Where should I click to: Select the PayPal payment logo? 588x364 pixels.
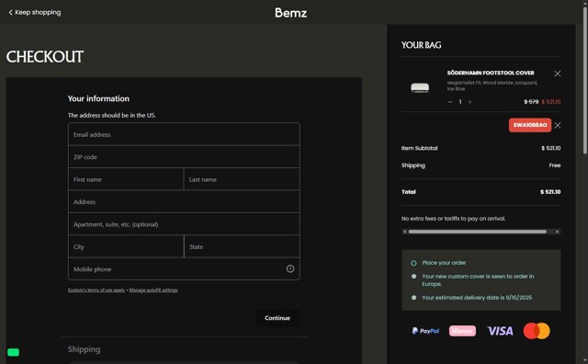[x=425, y=331]
